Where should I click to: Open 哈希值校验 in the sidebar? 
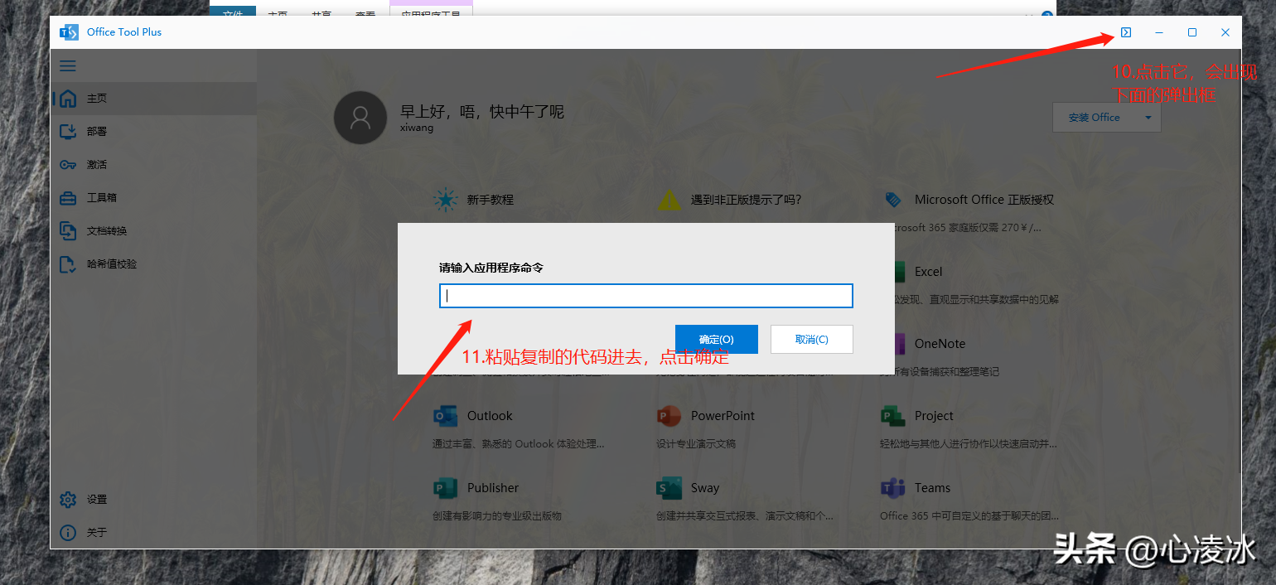click(x=153, y=264)
